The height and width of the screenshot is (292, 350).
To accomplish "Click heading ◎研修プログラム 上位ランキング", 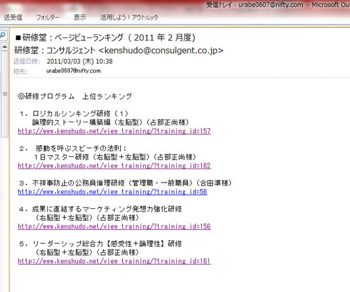I will pyautogui.click(x=75, y=97).
